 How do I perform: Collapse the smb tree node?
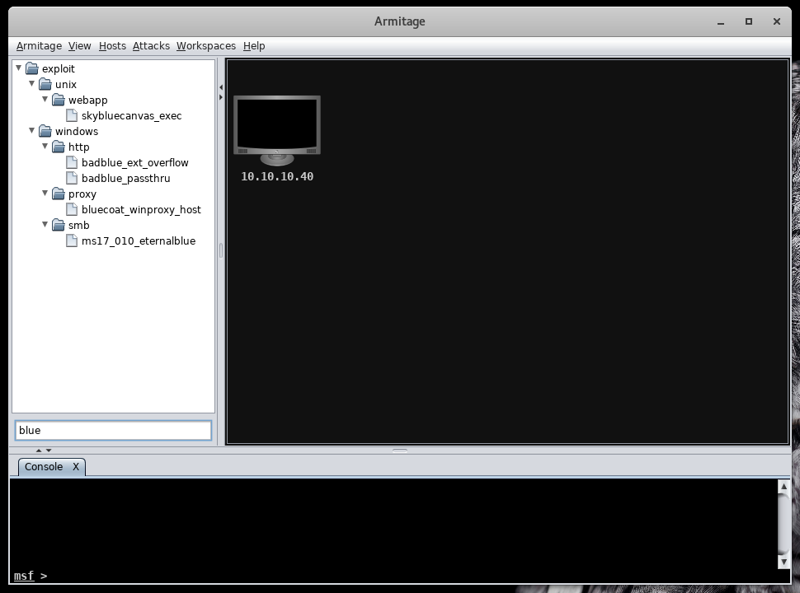pos(45,225)
